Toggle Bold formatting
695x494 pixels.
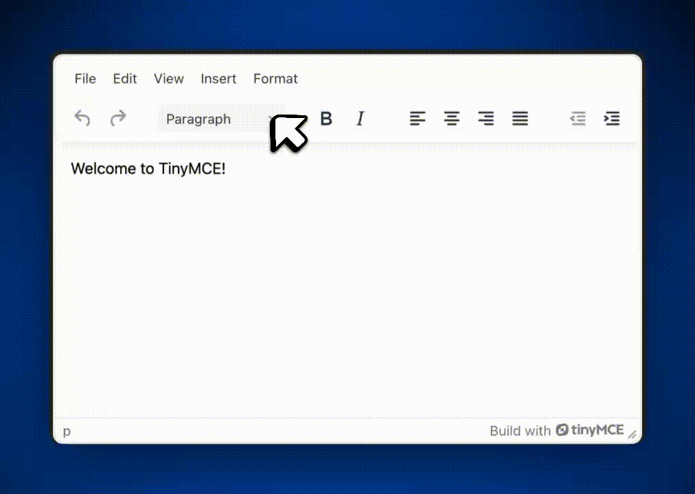(326, 119)
